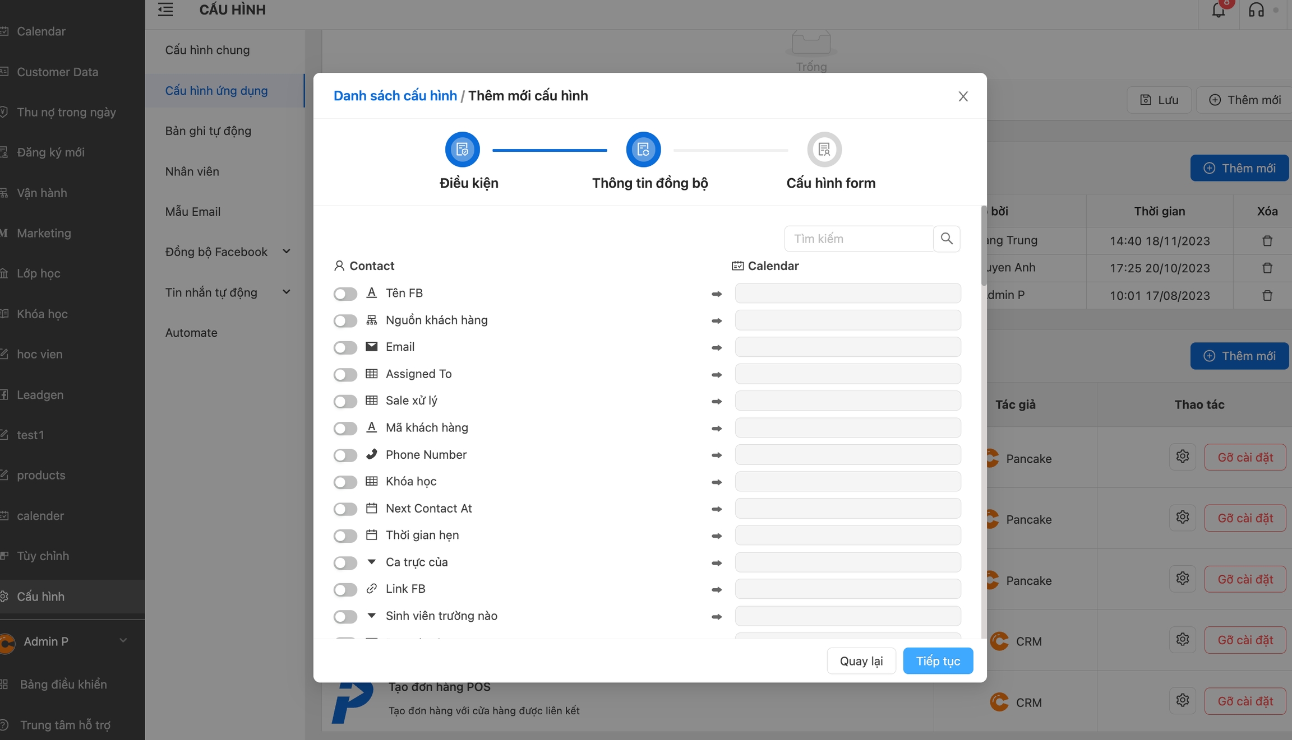Collapse sidebar with menu fold icon
Image resolution: width=1292 pixels, height=740 pixels.
pos(165,10)
